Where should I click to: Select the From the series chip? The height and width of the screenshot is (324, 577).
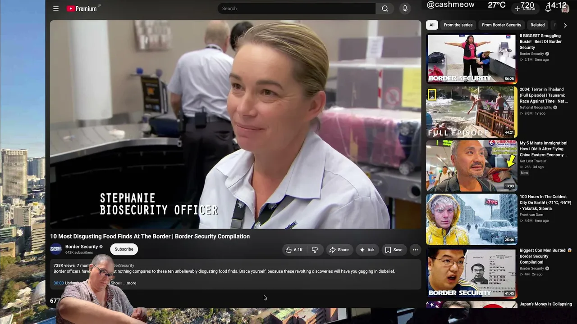click(x=458, y=25)
